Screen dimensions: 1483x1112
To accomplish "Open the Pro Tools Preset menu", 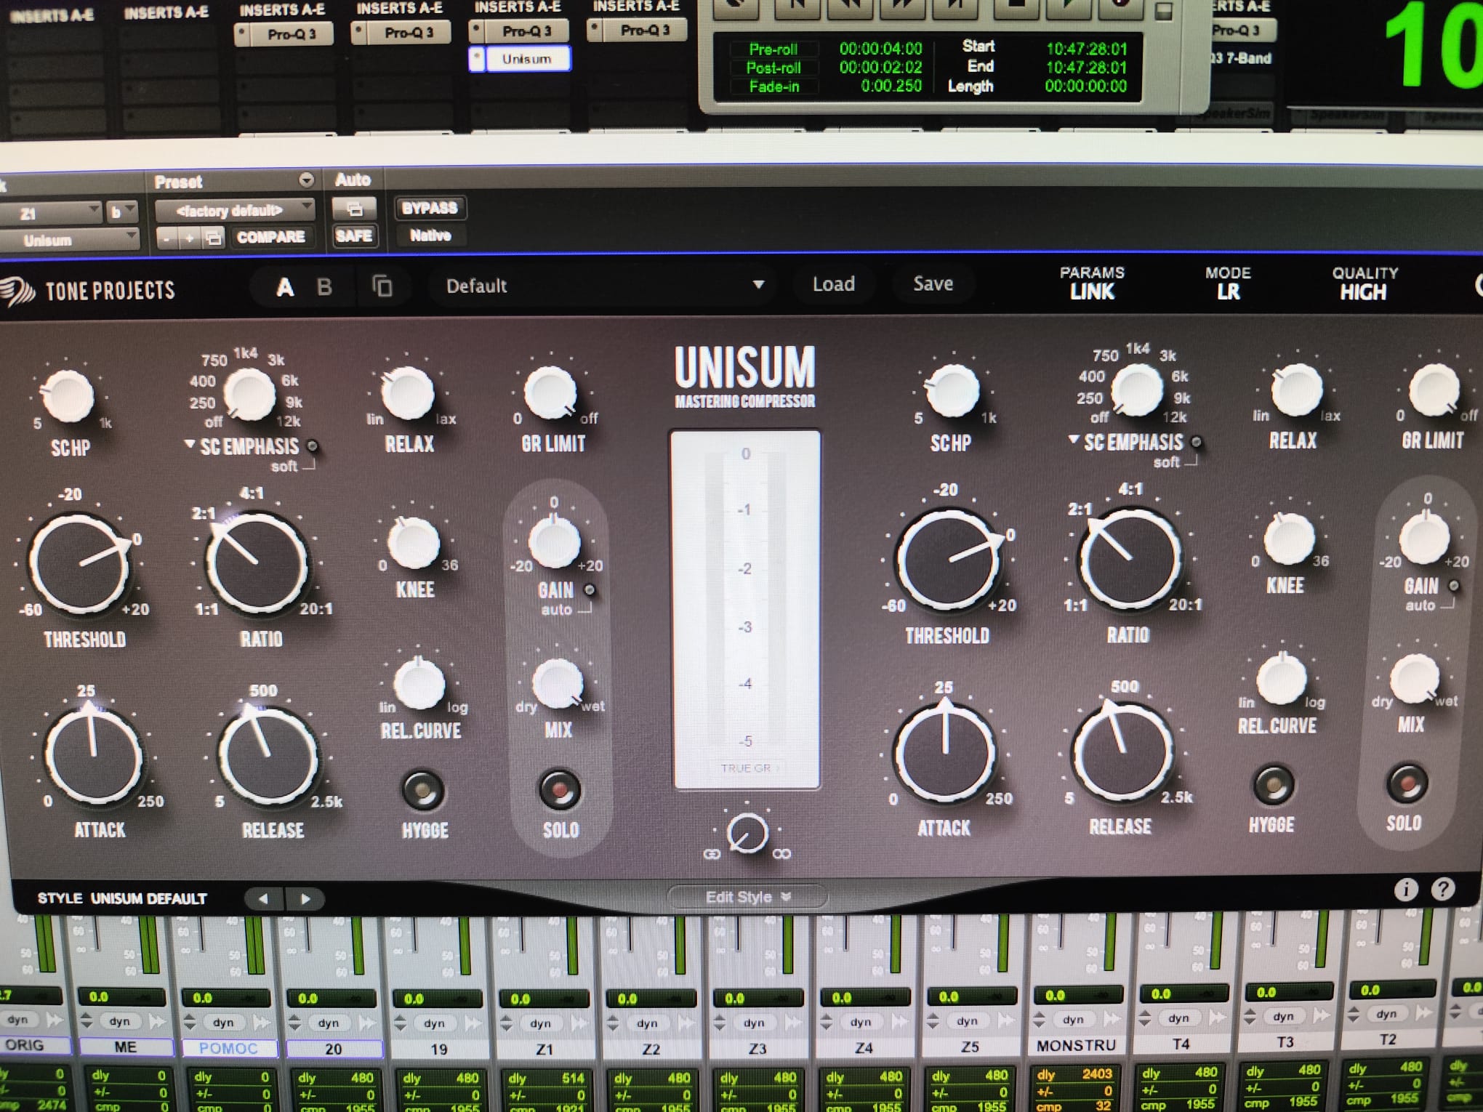I will pyautogui.click(x=306, y=180).
